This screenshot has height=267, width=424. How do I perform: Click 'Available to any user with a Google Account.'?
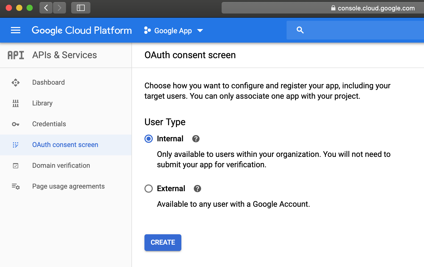pyautogui.click(x=234, y=204)
